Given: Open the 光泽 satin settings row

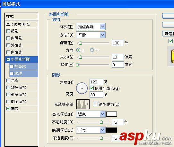Looking at the screenshot, I should coord(21,81).
